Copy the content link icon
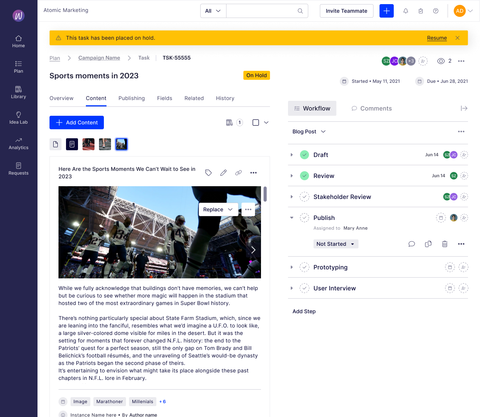 238,173
